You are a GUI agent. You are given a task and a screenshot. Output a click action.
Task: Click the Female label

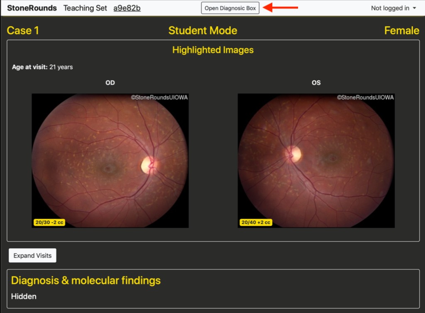[401, 31]
